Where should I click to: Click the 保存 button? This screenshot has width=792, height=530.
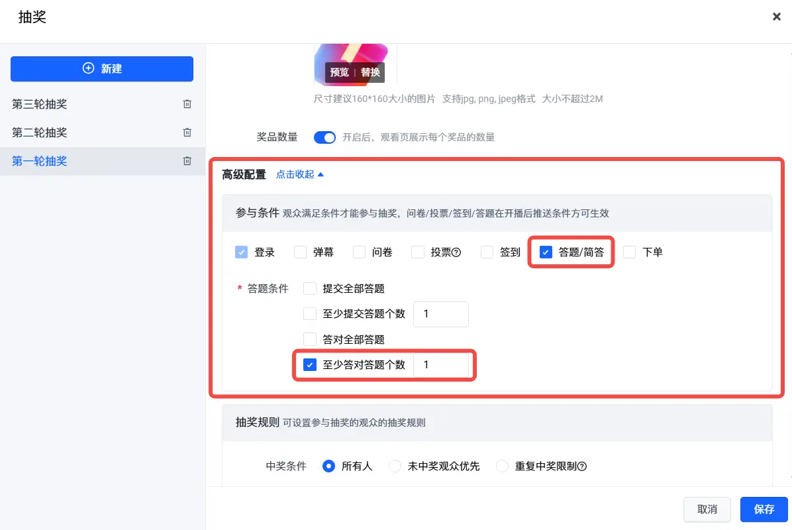pyautogui.click(x=764, y=509)
